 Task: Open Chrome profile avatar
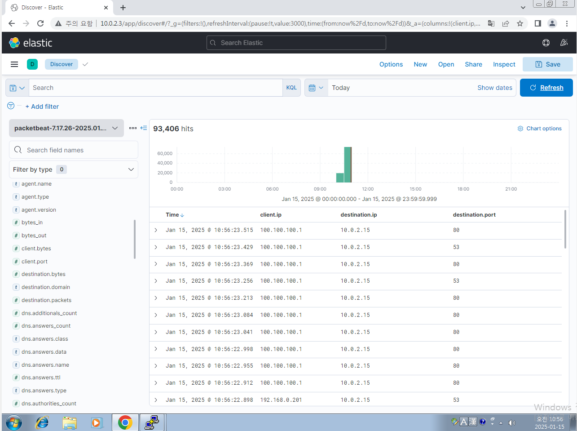click(552, 23)
